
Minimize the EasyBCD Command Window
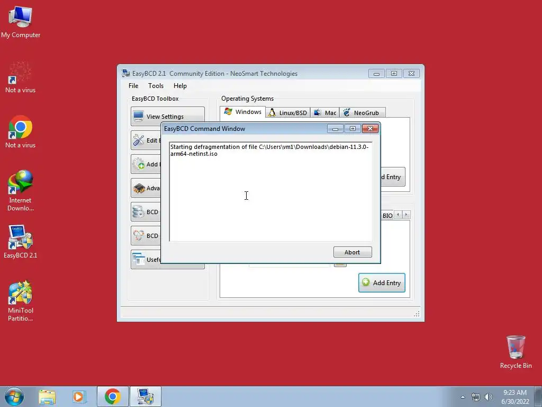tap(335, 129)
